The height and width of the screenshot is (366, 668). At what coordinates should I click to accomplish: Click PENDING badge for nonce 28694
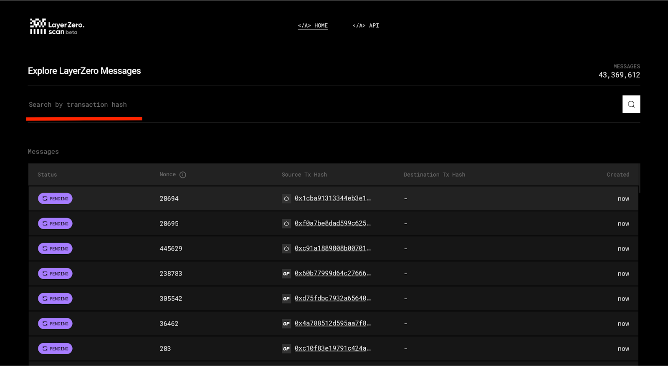(x=55, y=198)
